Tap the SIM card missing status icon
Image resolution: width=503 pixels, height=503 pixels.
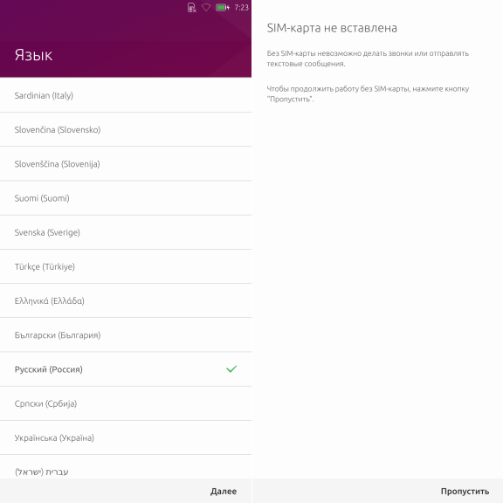[191, 7]
